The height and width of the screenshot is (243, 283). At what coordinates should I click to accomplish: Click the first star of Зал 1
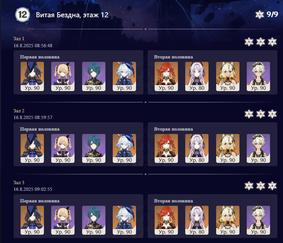point(249,42)
